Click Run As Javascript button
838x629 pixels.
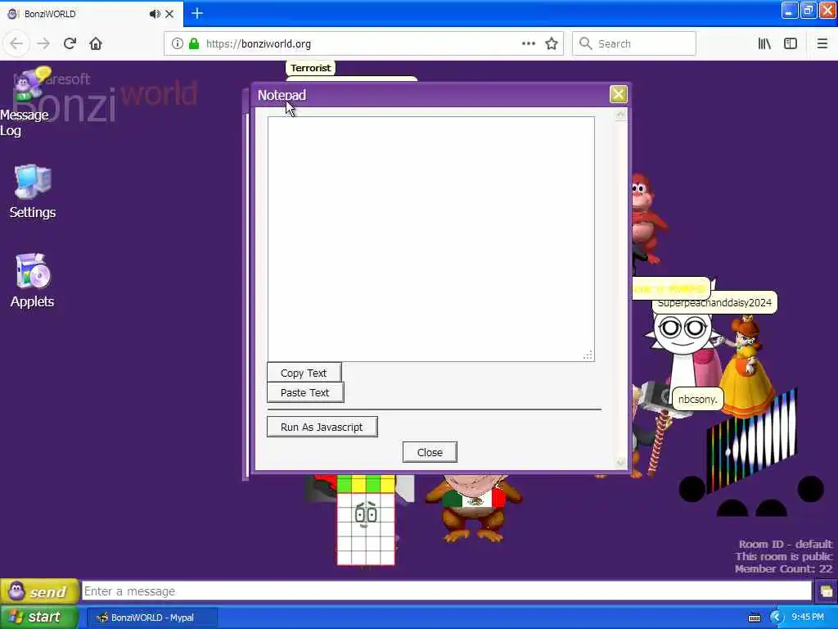click(322, 427)
